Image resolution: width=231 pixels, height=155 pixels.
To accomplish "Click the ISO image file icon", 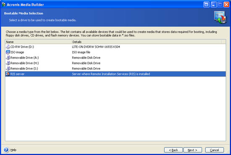I will (8, 52).
